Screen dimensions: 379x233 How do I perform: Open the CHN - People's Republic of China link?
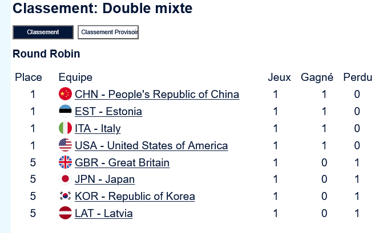point(157,94)
